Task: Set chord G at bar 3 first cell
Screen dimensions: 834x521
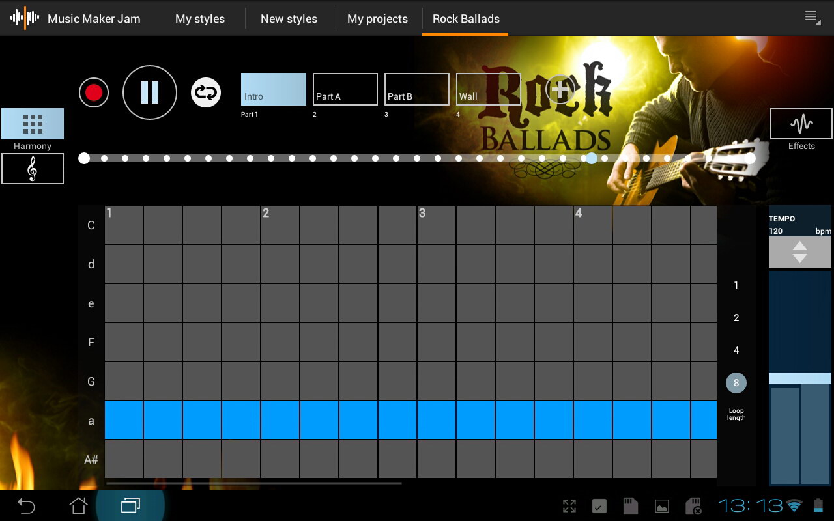Action: [437, 381]
